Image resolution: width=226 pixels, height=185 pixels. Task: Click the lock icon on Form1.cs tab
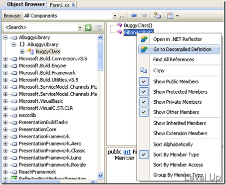point(73,4)
